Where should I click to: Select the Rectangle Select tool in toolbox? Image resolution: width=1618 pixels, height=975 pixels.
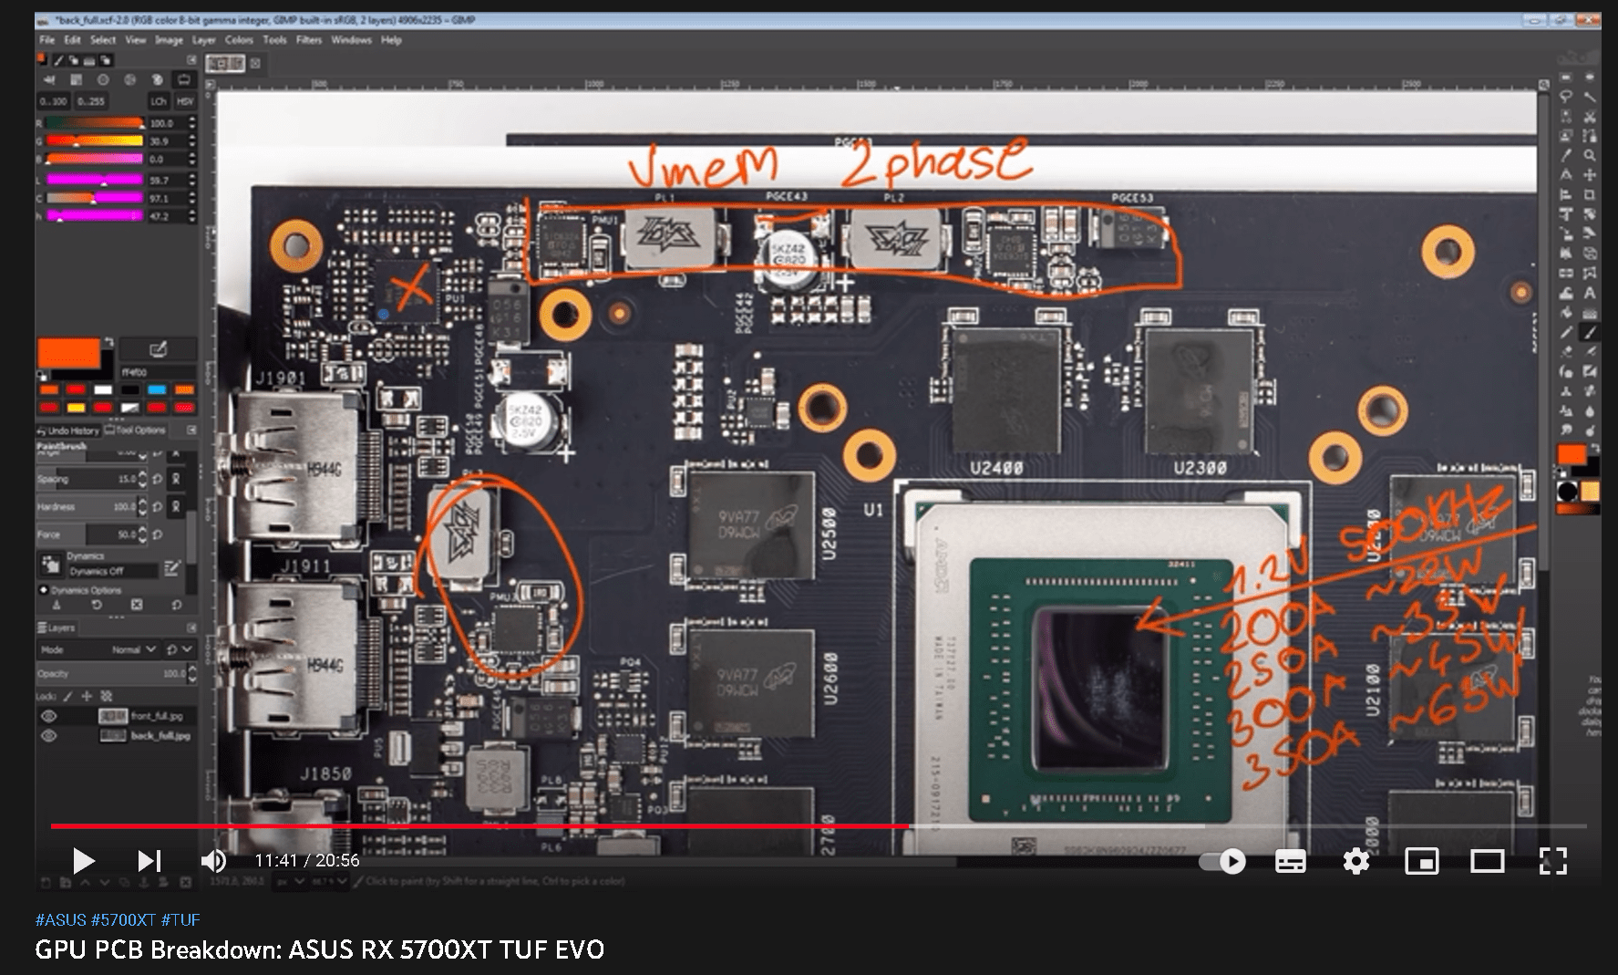coord(1565,78)
